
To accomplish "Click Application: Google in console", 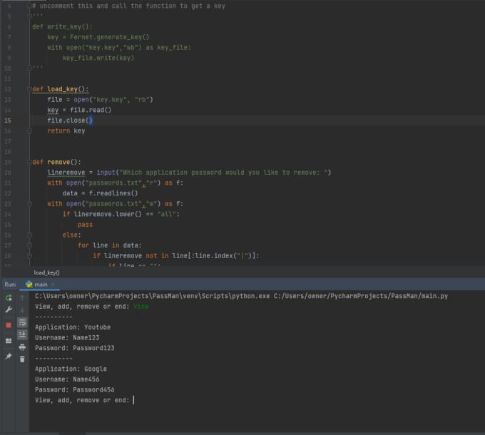I will (71, 369).
